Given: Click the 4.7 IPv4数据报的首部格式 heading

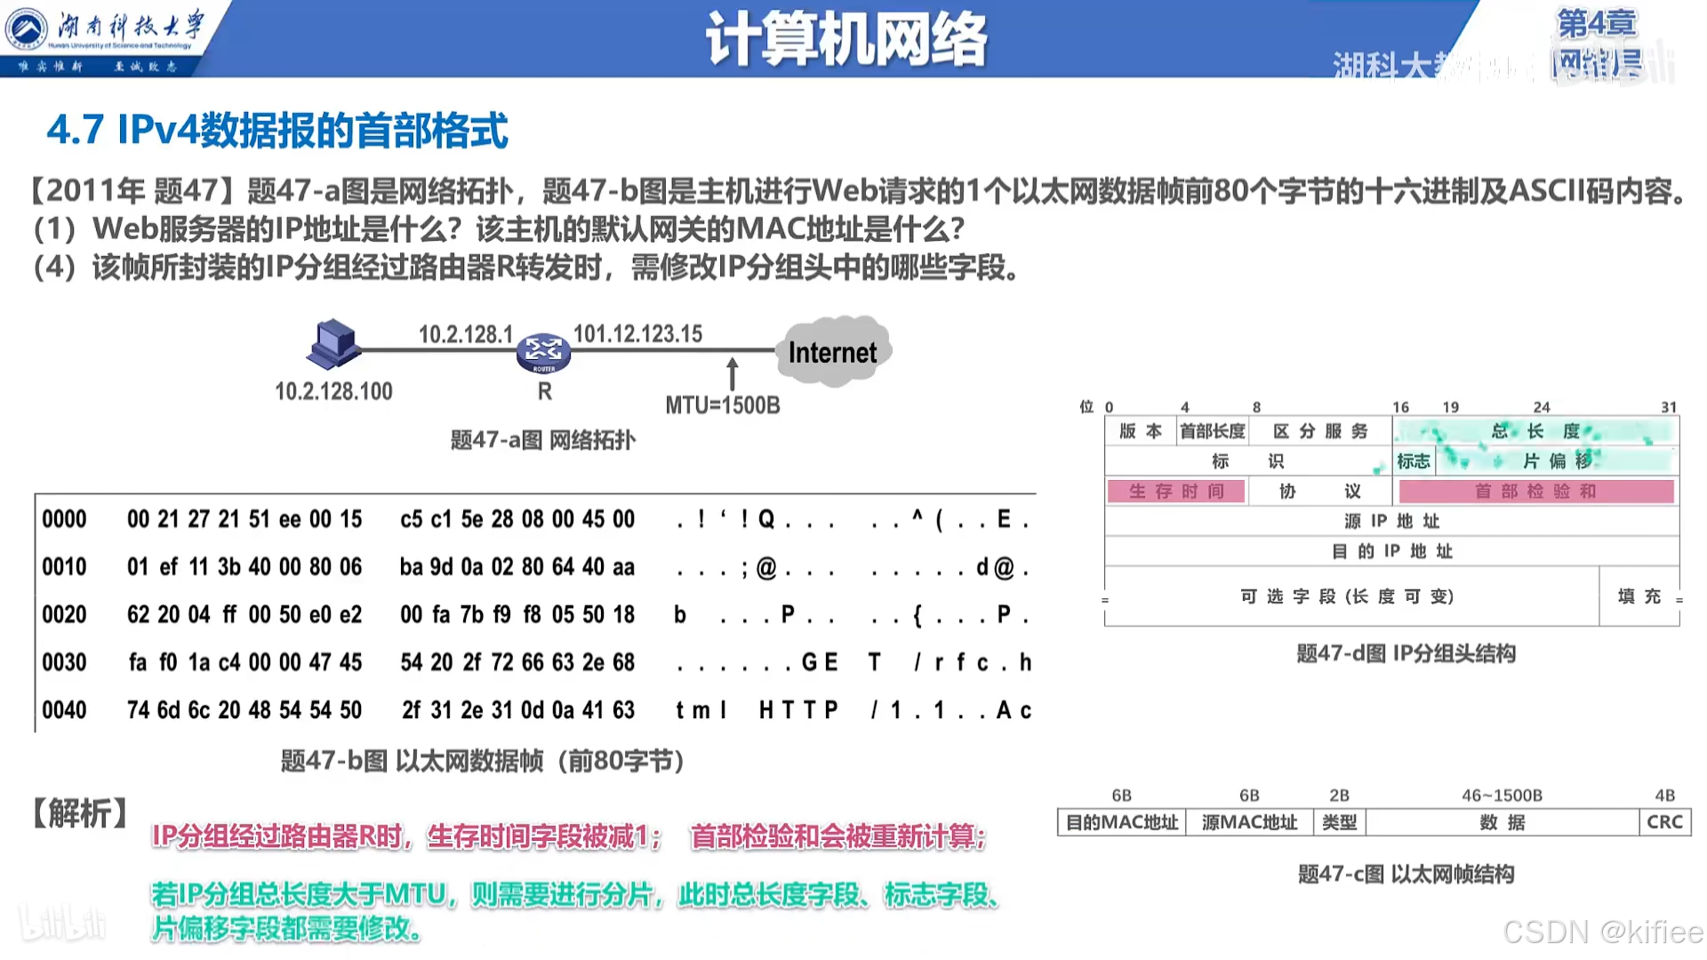Looking at the screenshot, I should 277,131.
